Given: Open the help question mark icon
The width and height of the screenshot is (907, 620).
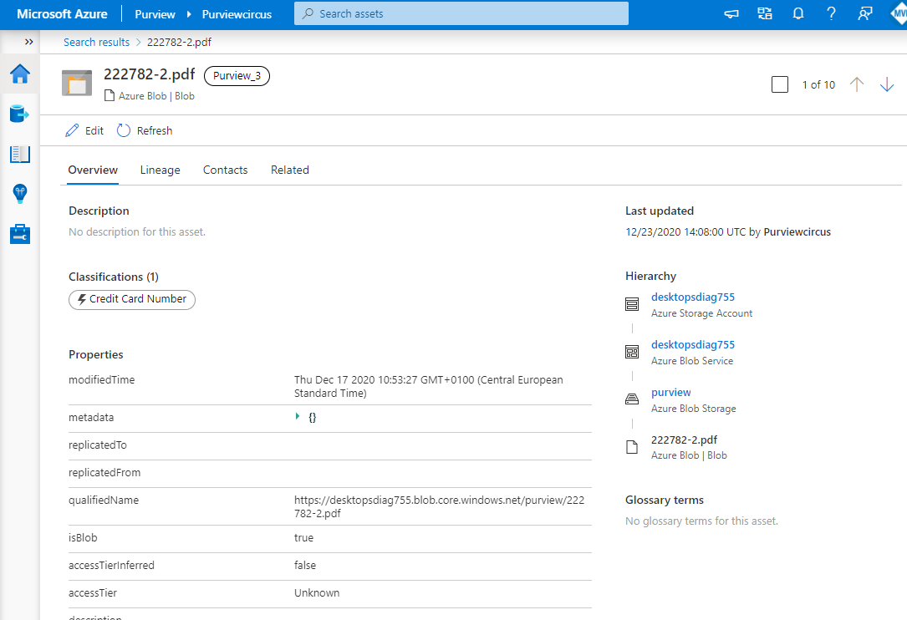Looking at the screenshot, I should coord(831,14).
